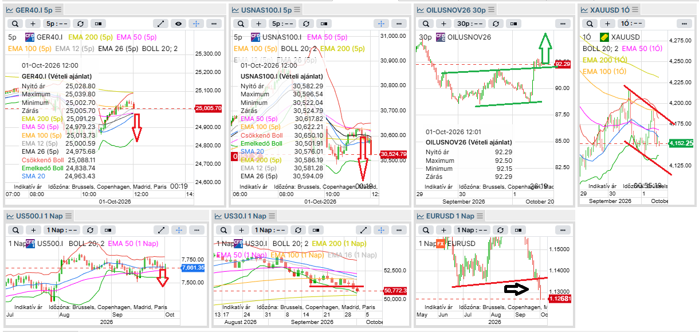Open more options in USNAS100.I toolbar
Screen dimensions: 699x332
pyautogui.click(x=399, y=24)
